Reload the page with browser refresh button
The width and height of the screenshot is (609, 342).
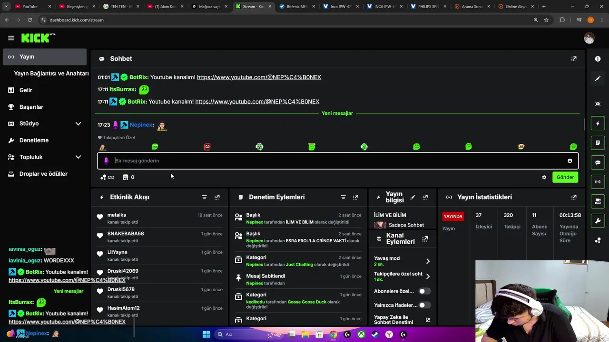coord(29,20)
